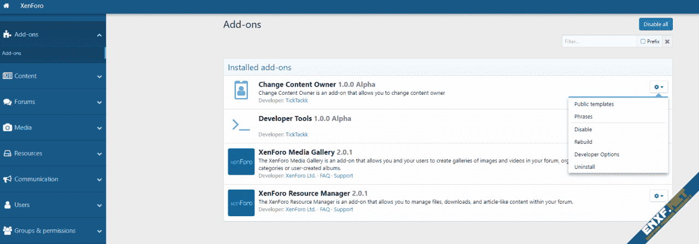Click the XenForo Media Gallery logo

coord(241,162)
